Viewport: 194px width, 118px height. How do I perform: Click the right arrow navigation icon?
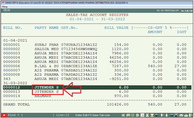(x=171, y=115)
